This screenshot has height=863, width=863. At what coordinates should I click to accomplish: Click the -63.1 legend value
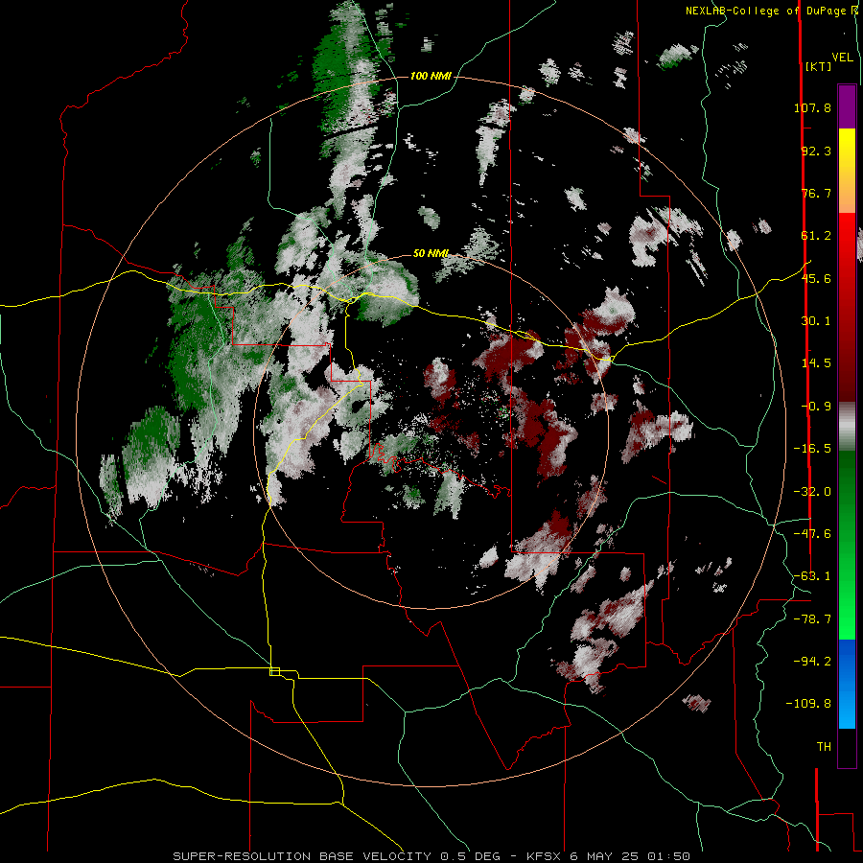[x=812, y=576]
